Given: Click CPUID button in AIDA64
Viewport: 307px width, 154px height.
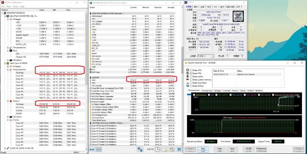Looking at the screenshot, I should (x=249, y=149).
